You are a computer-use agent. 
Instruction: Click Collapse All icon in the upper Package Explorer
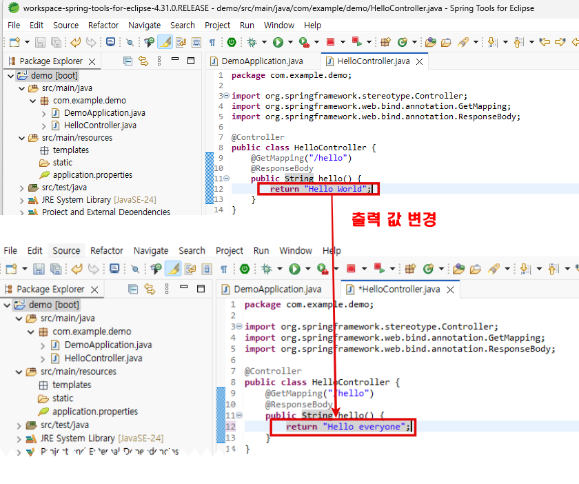[128, 61]
